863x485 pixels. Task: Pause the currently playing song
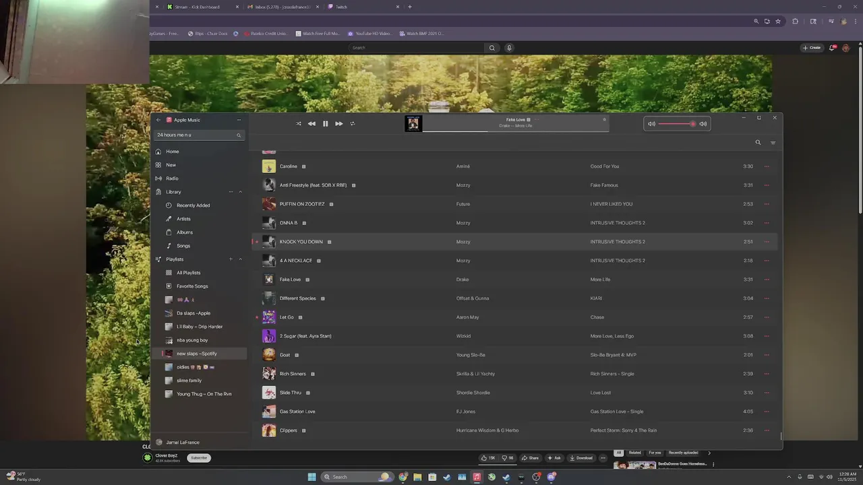tap(325, 123)
